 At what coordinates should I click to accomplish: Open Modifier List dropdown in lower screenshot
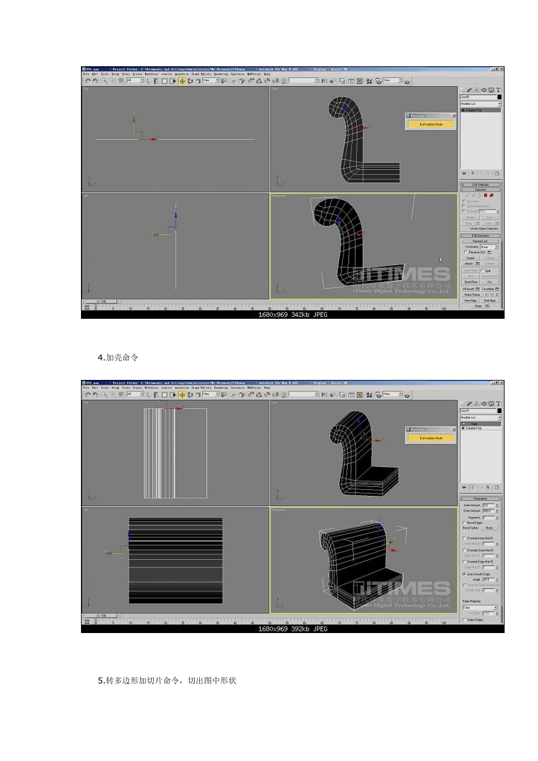[480, 417]
